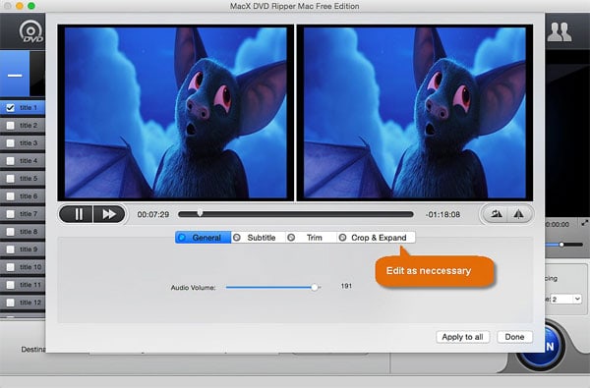Click the DVD disc icon

30,31
